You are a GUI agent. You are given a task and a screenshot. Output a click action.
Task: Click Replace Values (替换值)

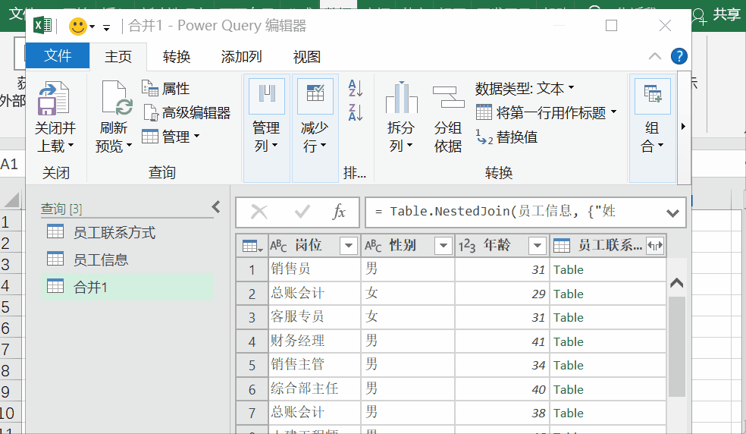pyautogui.click(x=506, y=137)
